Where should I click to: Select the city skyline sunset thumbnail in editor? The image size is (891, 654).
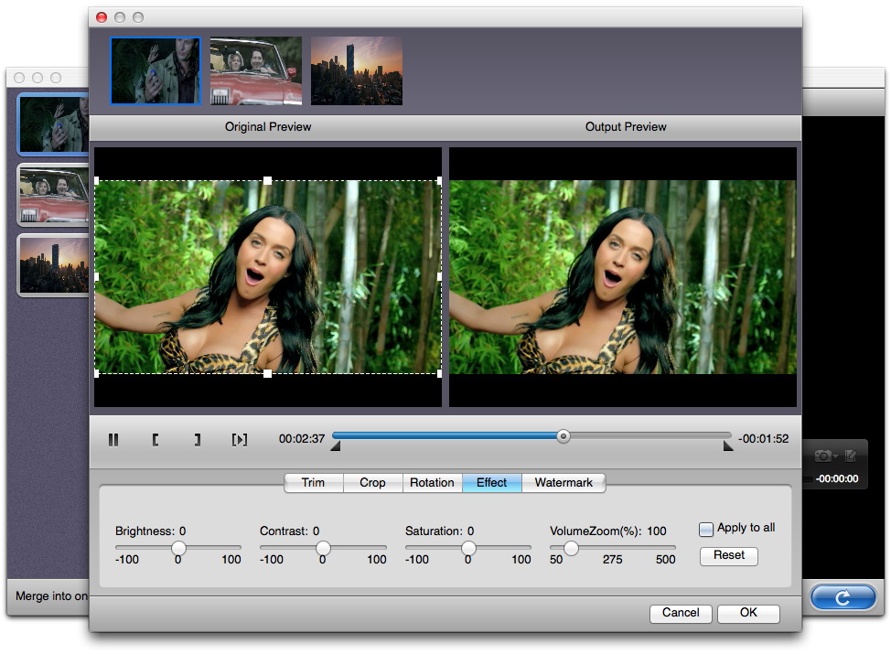[x=357, y=71]
